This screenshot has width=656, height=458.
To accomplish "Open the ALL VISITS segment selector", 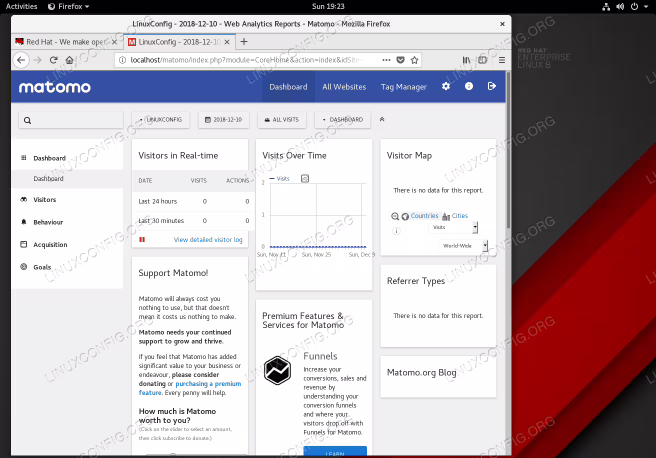I will [281, 120].
